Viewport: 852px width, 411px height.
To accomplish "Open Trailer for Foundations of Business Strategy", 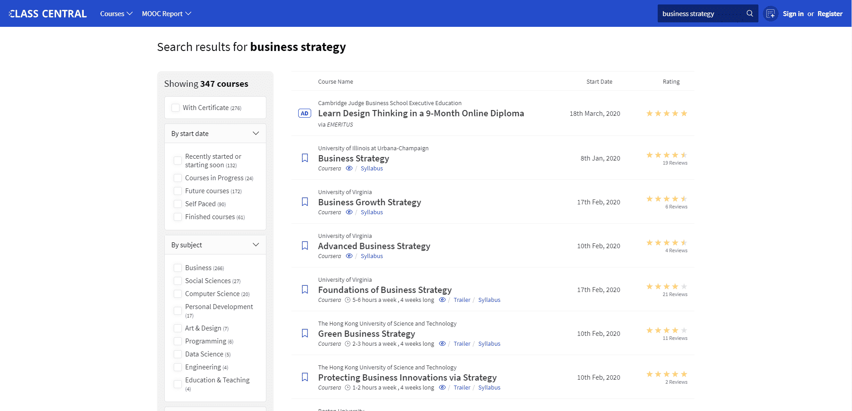I will click(462, 300).
